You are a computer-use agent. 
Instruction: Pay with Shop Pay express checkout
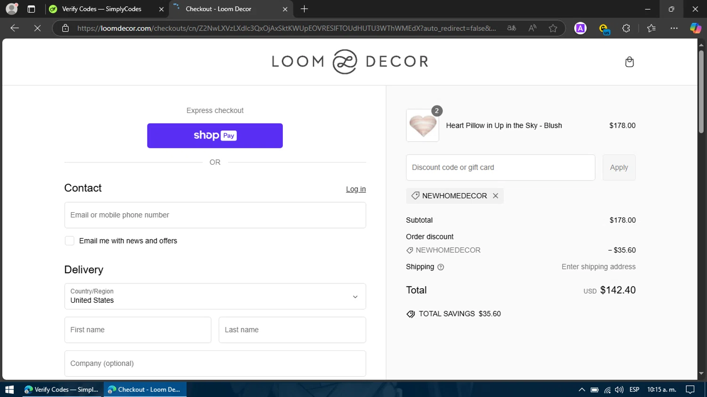pos(215,136)
